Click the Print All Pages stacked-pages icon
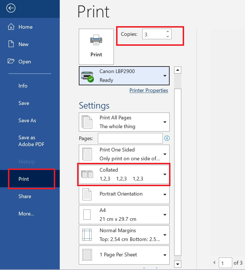245x270 pixels. pos(87,122)
